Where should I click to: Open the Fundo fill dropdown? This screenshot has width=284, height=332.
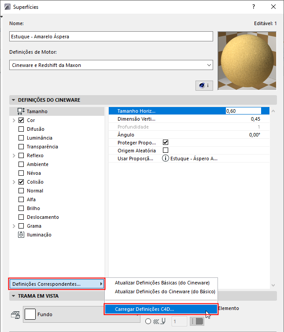point(81,314)
